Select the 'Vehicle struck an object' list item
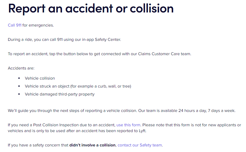 78,86
